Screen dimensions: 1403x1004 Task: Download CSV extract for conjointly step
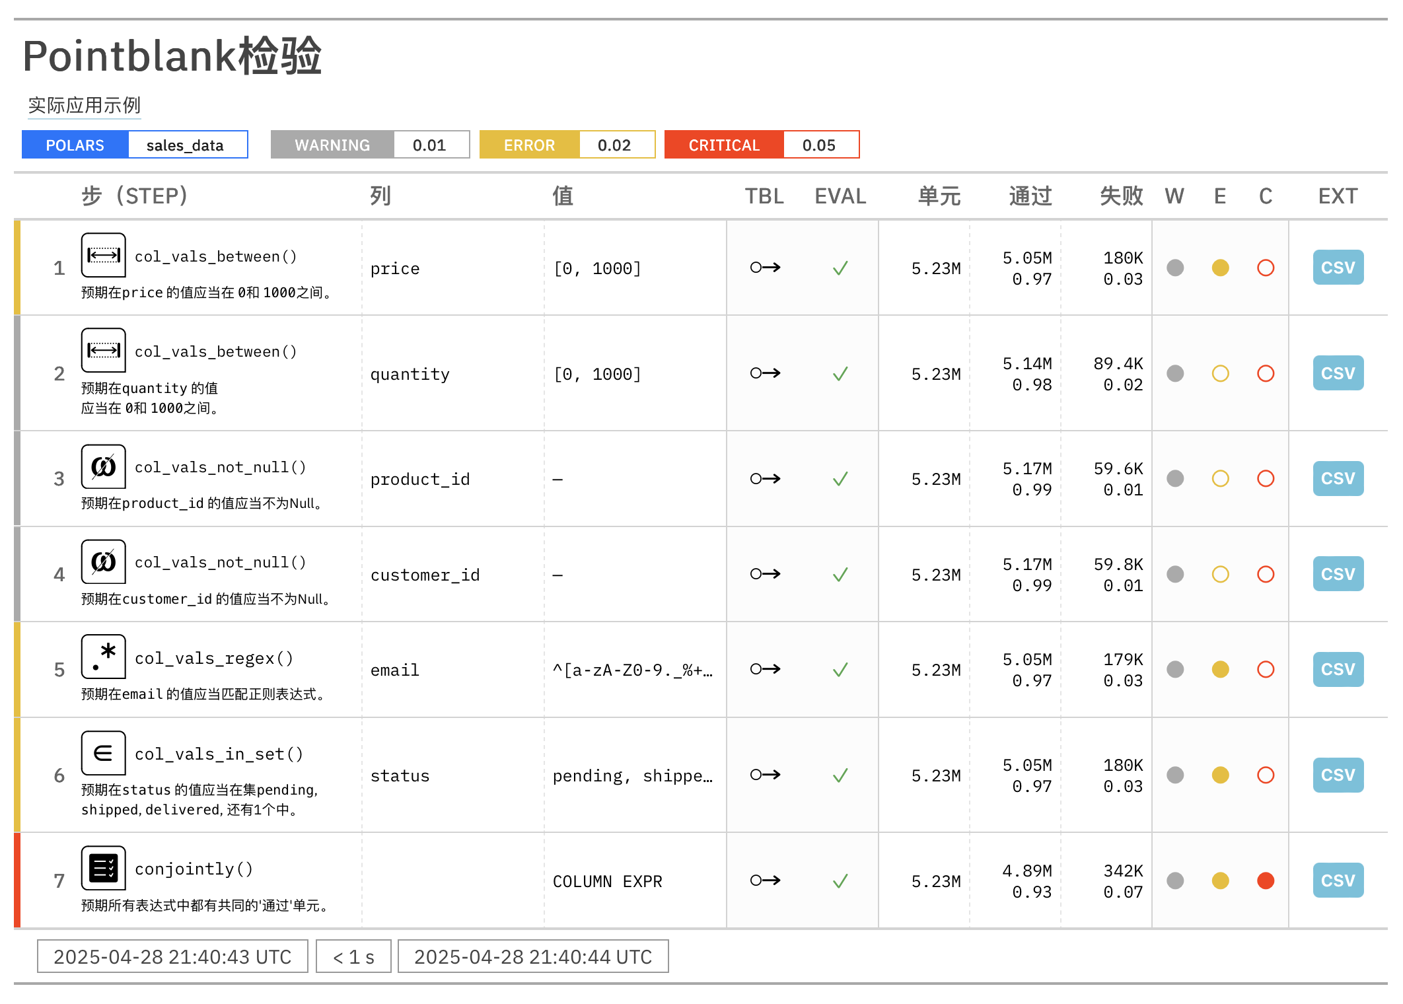(1337, 880)
